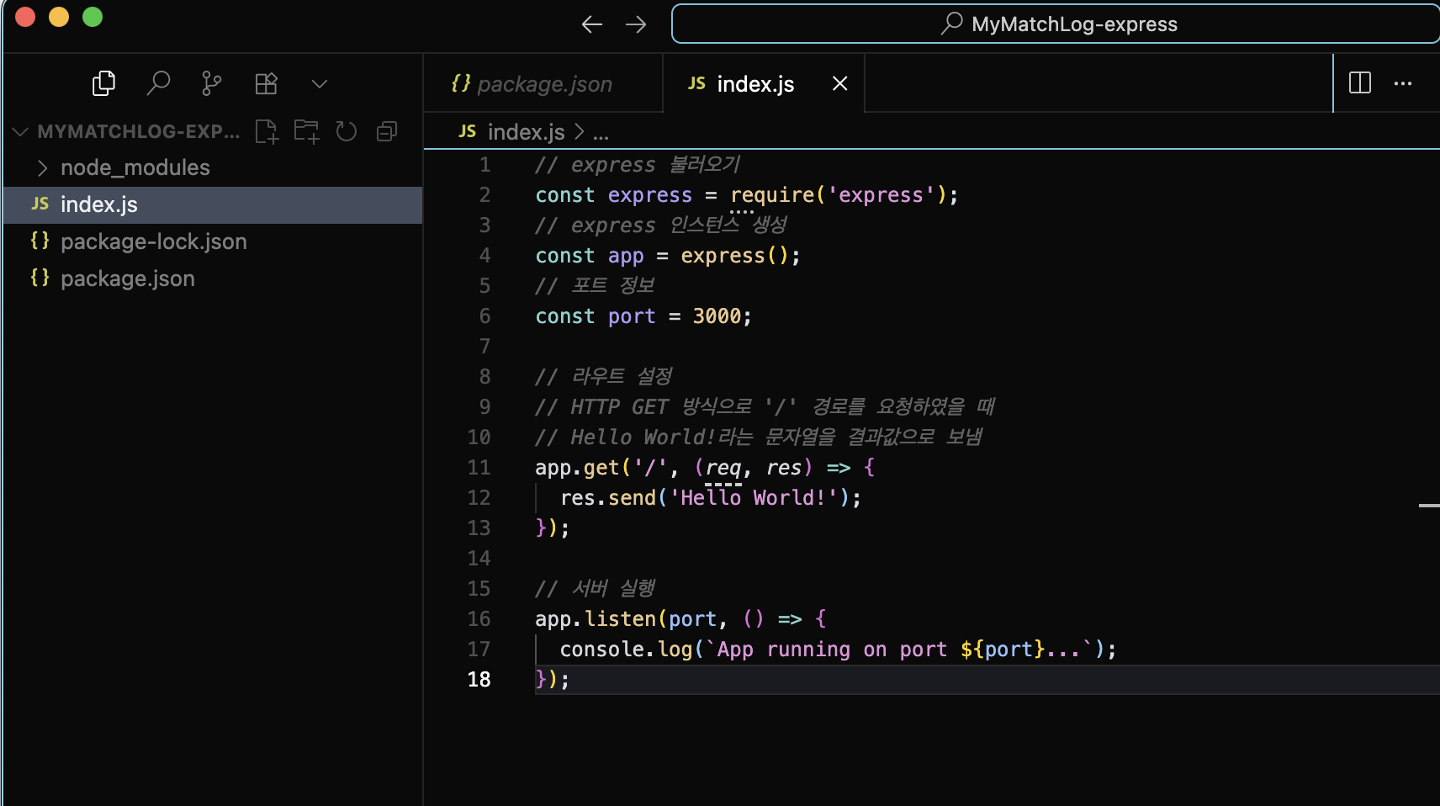Click app.listen on line 16
Viewport: 1440px width, 806px height.
(x=596, y=618)
